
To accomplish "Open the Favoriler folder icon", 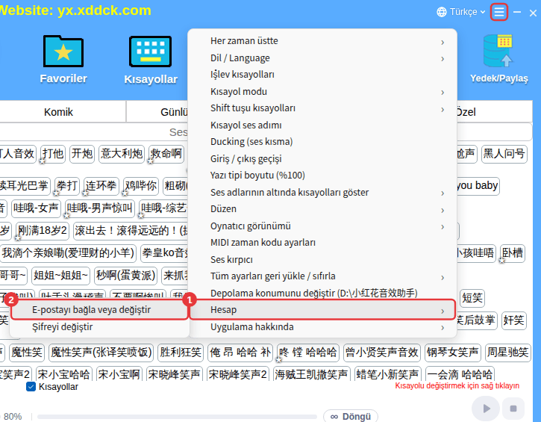I will point(63,52).
